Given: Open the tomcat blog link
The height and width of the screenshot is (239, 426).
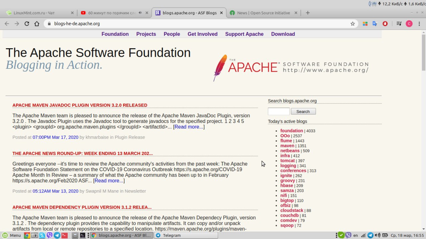Looking at the screenshot, I should tap(288, 161).
